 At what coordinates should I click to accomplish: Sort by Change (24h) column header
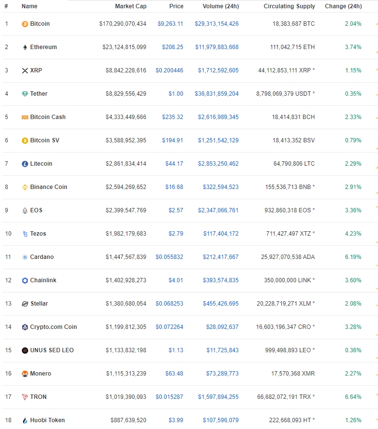[344, 6]
